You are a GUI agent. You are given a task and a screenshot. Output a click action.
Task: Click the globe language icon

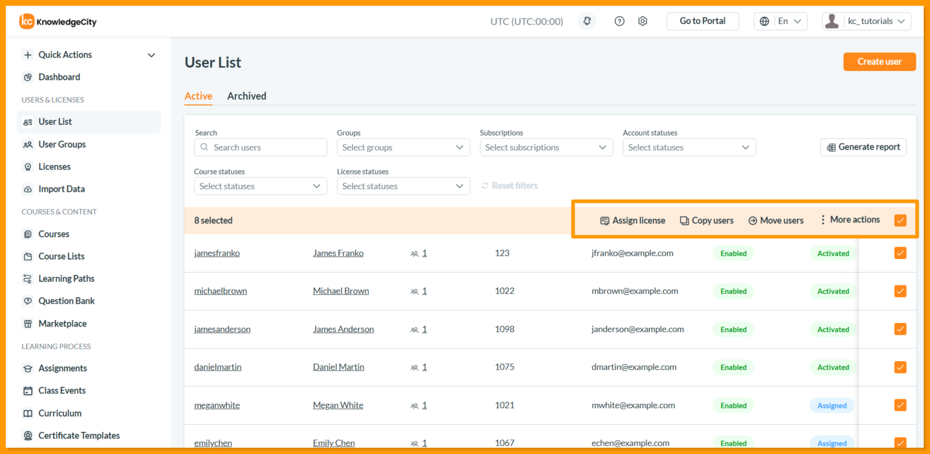click(x=764, y=21)
